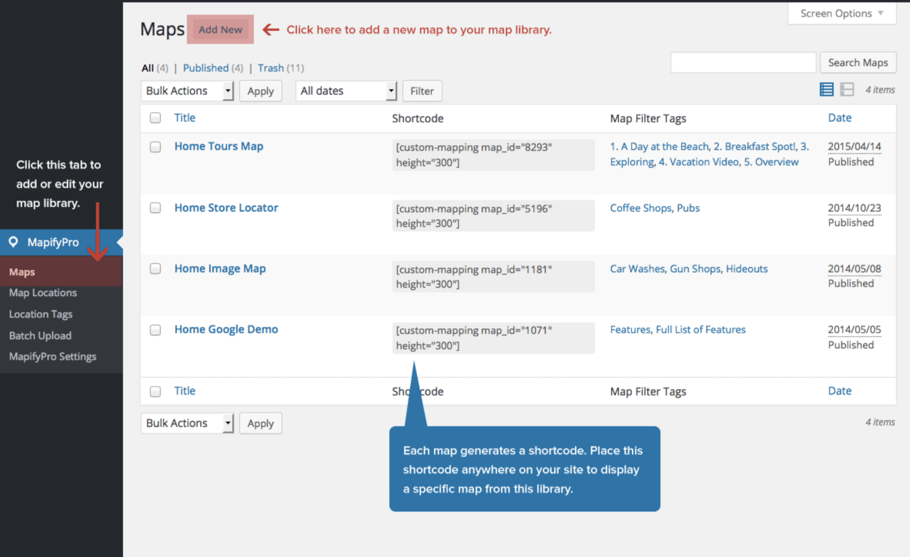Viewport: 910px width, 557px height.
Task: Expand the All dates filter dropdown
Action: pyautogui.click(x=346, y=91)
